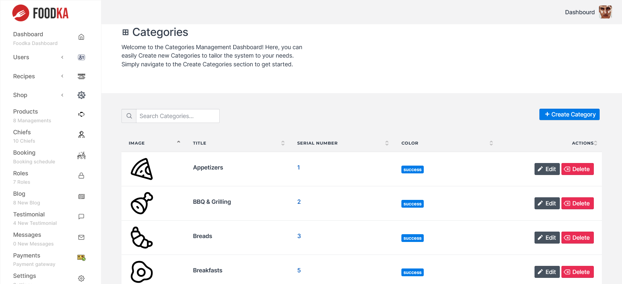This screenshot has width=622, height=284.
Task: Click the Payments card icon
Action: pos(81,258)
